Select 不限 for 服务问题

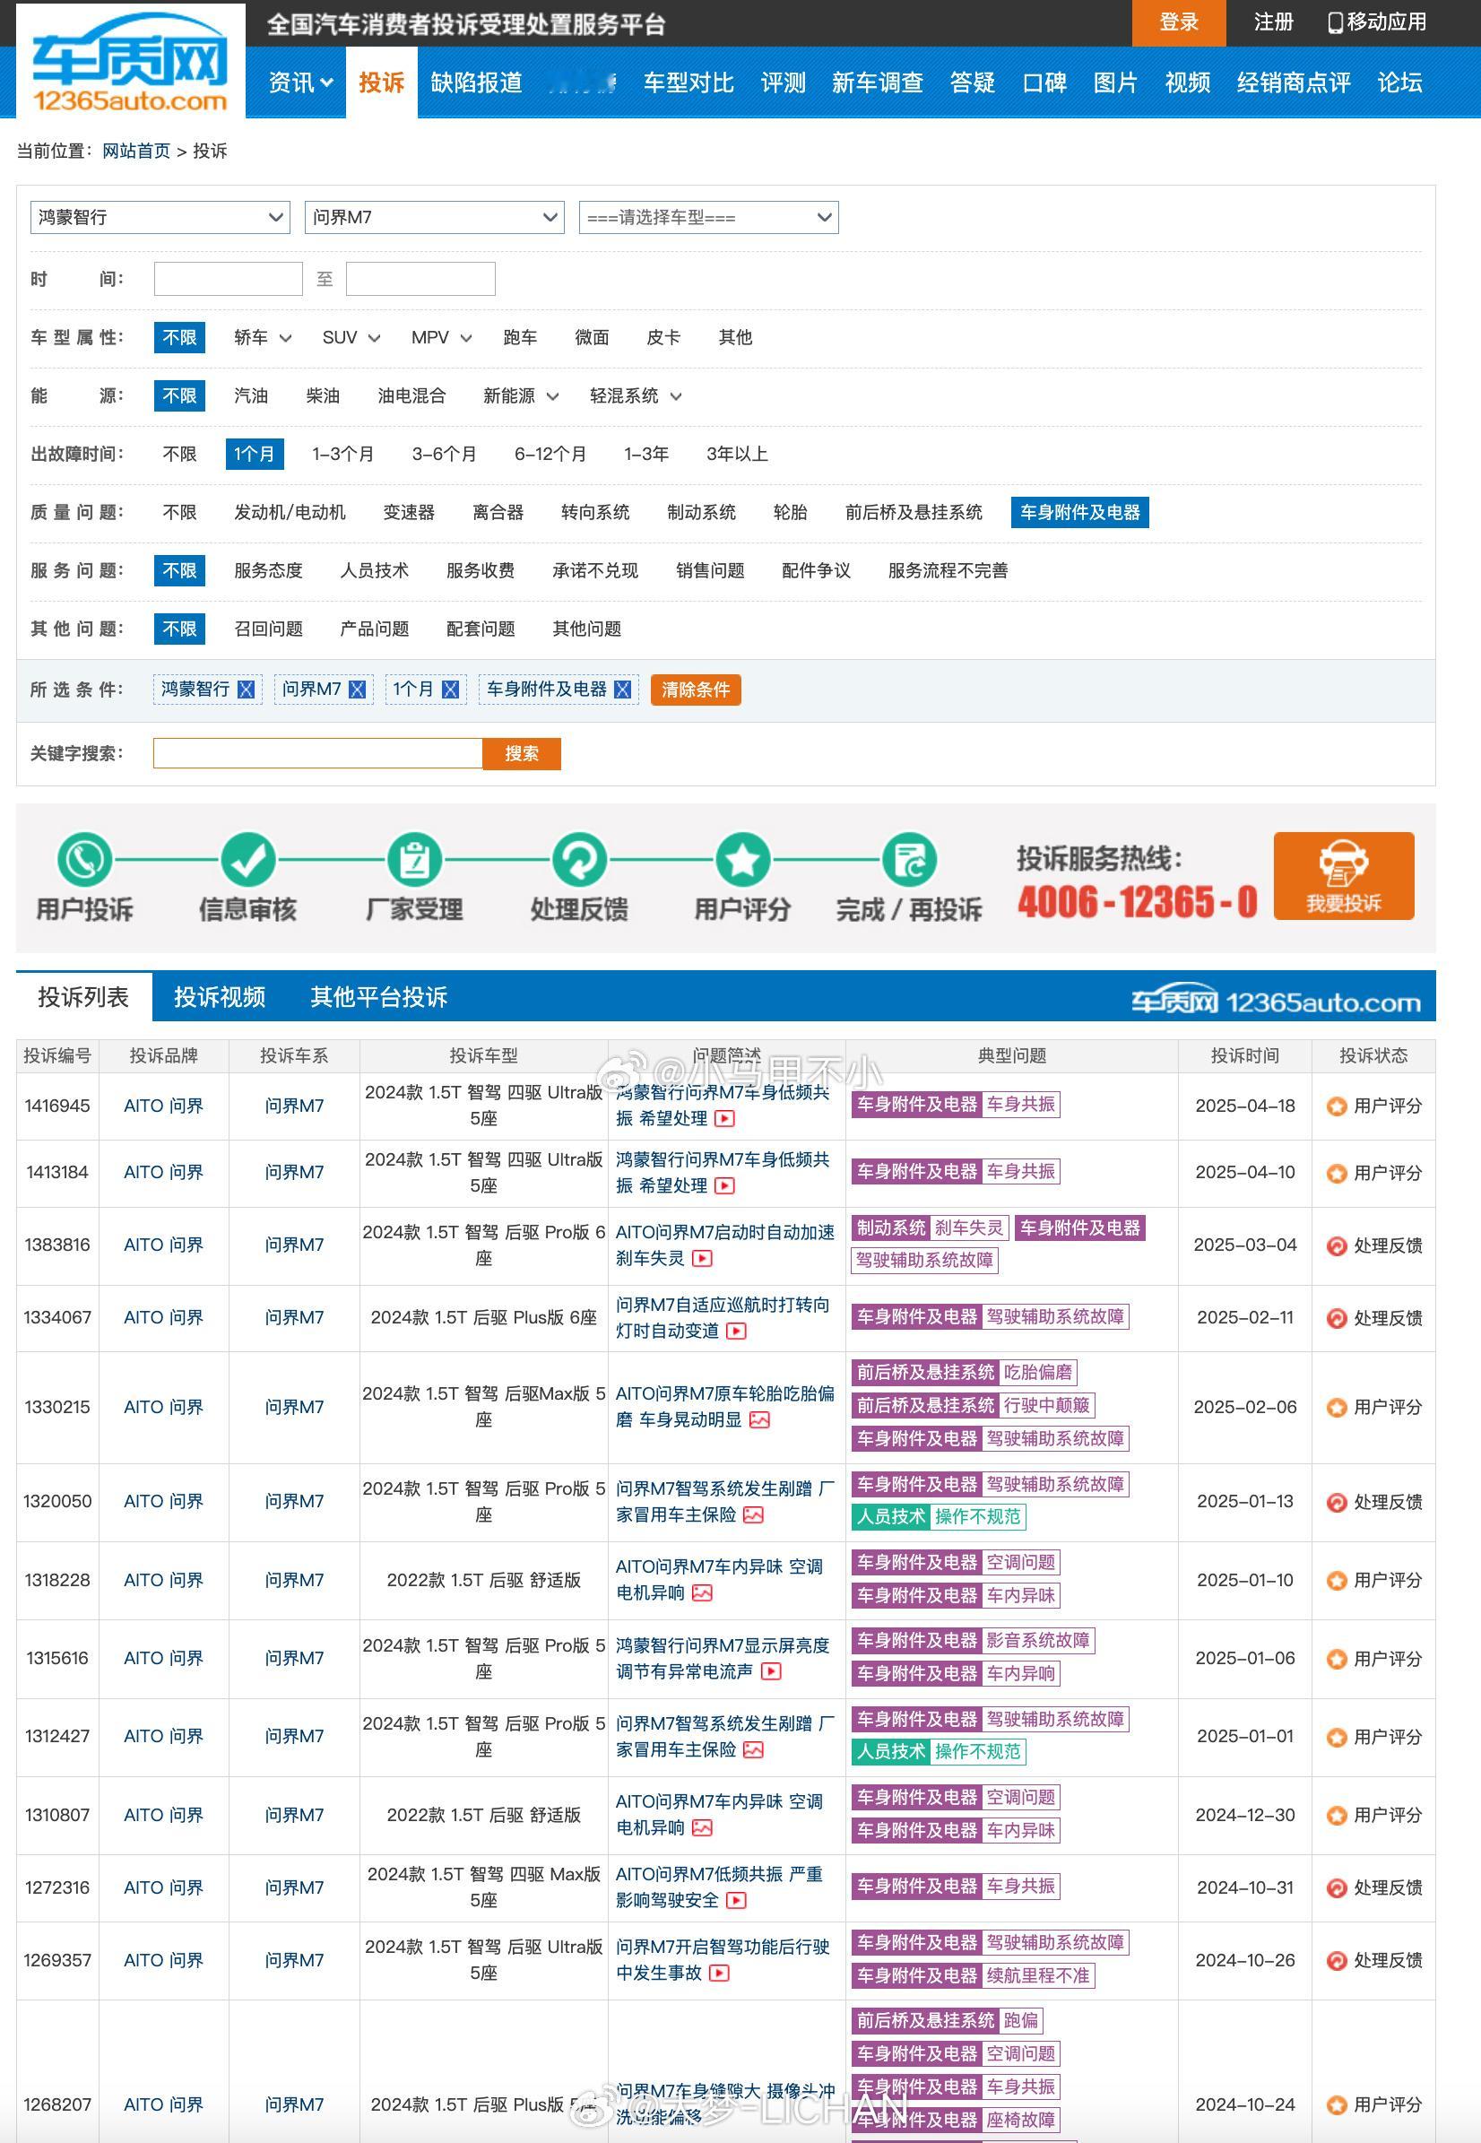coord(179,570)
